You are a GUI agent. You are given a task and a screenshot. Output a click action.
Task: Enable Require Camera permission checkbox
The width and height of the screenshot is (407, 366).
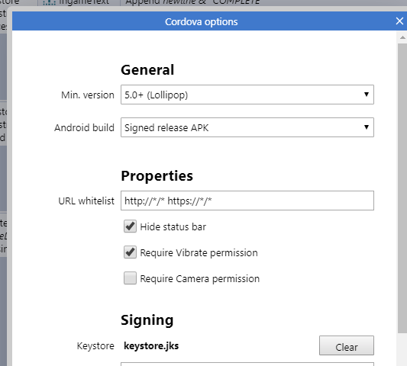tap(130, 278)
